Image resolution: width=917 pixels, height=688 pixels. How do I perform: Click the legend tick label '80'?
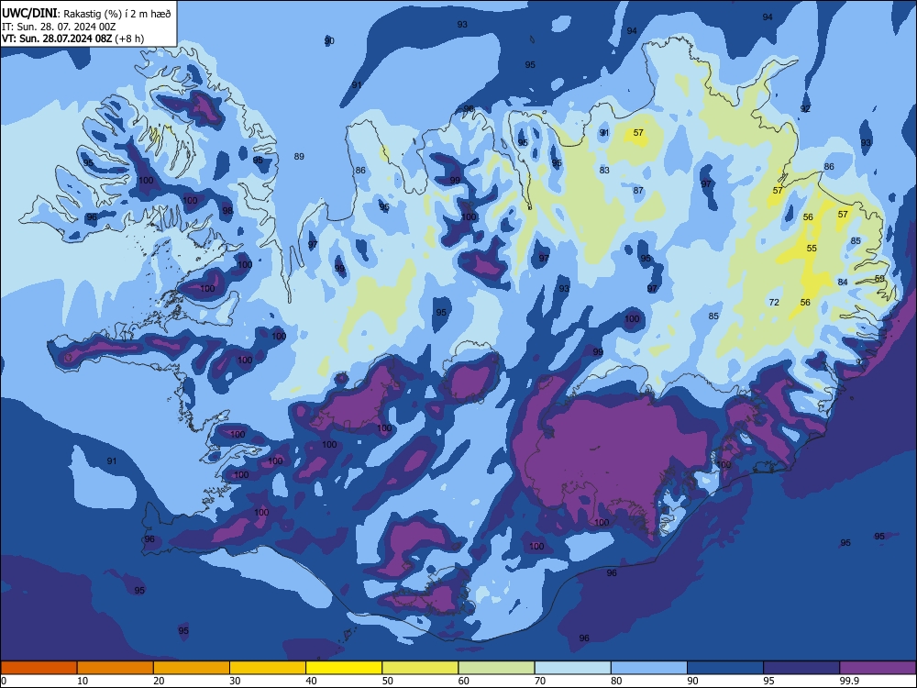tap(616, 681)
